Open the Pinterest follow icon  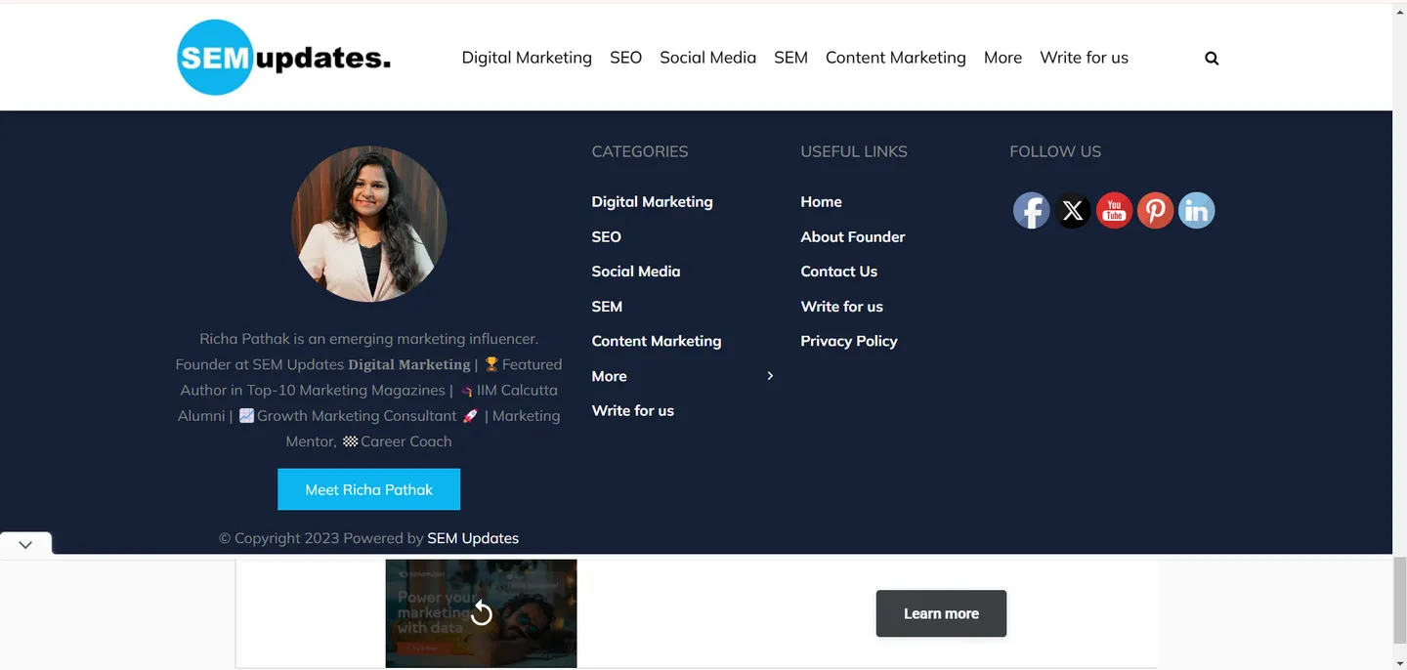1155,210
